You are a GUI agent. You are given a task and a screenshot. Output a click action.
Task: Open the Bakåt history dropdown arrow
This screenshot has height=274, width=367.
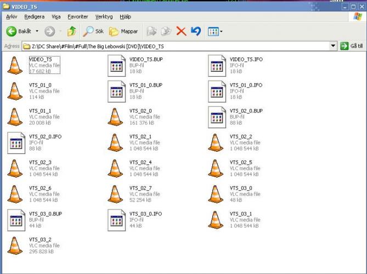tap(37, 31)
